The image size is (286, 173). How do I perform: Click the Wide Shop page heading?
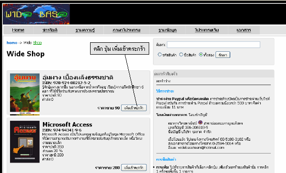[x=26, y=54]
